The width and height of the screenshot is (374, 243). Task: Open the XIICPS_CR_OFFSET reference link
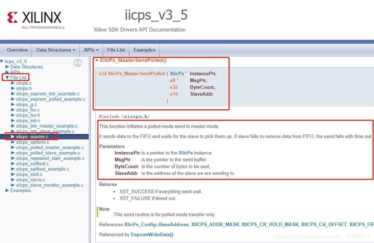pyautogui.click(x=324, y=224)
